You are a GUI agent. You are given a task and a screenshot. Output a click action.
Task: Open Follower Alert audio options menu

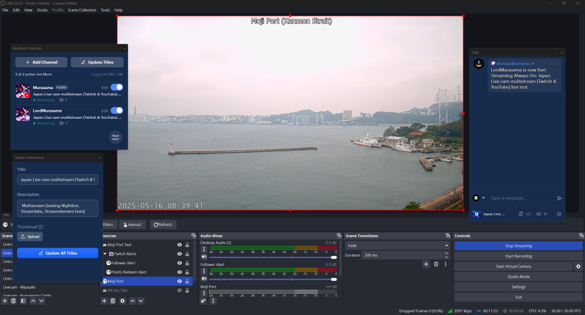tap(204, 271)
